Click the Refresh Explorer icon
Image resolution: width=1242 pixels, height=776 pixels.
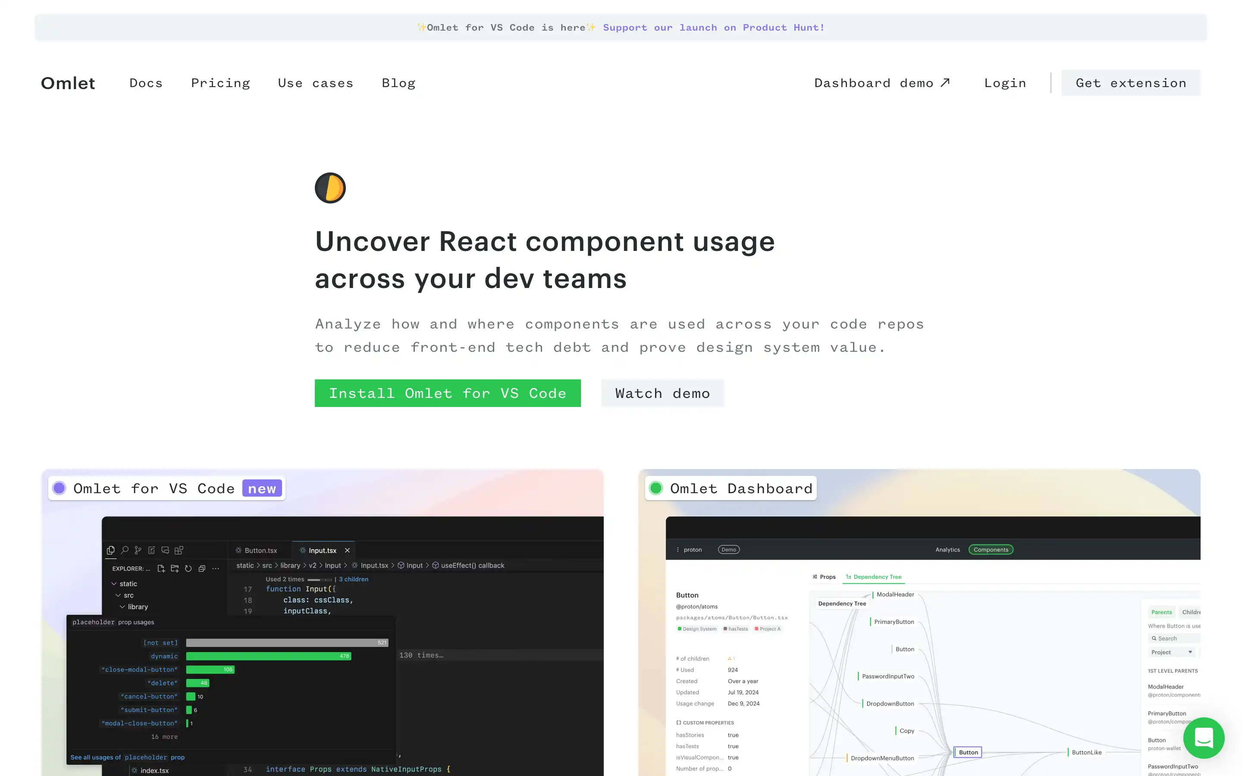(188, 568)
